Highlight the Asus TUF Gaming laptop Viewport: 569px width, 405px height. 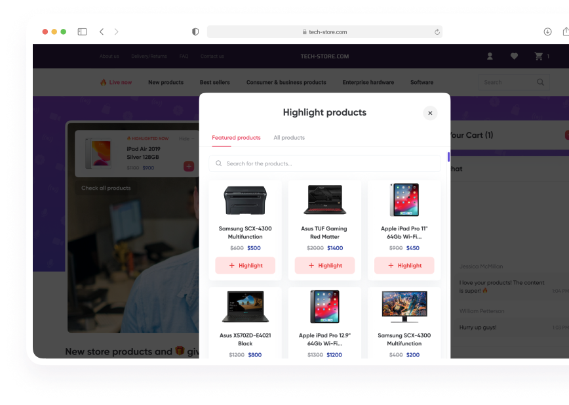click(324, 266)
